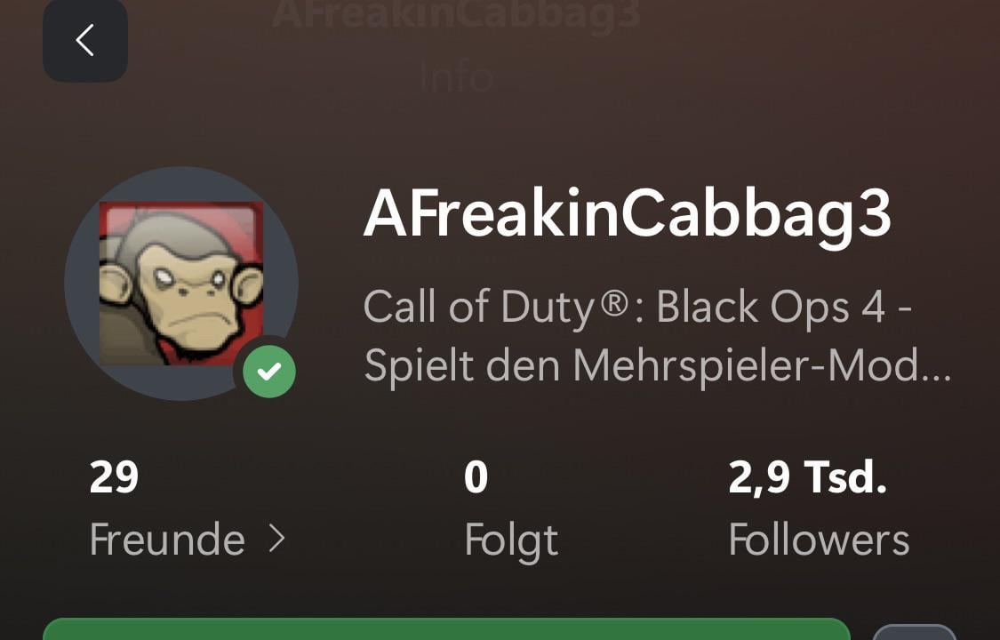Open the Freunde label link
This screenshot has width=1000, height=640.
[x=167, y=540]
